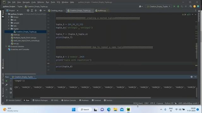Toggle tool window quick access at bottom-left corner
Viewport: 202px width, 113px height.
tap(3, 103)
